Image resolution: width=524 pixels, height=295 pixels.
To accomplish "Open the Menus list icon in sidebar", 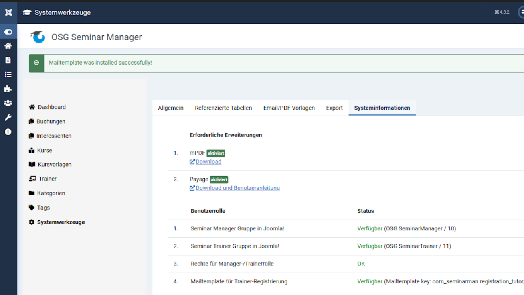I will (8, 75).
